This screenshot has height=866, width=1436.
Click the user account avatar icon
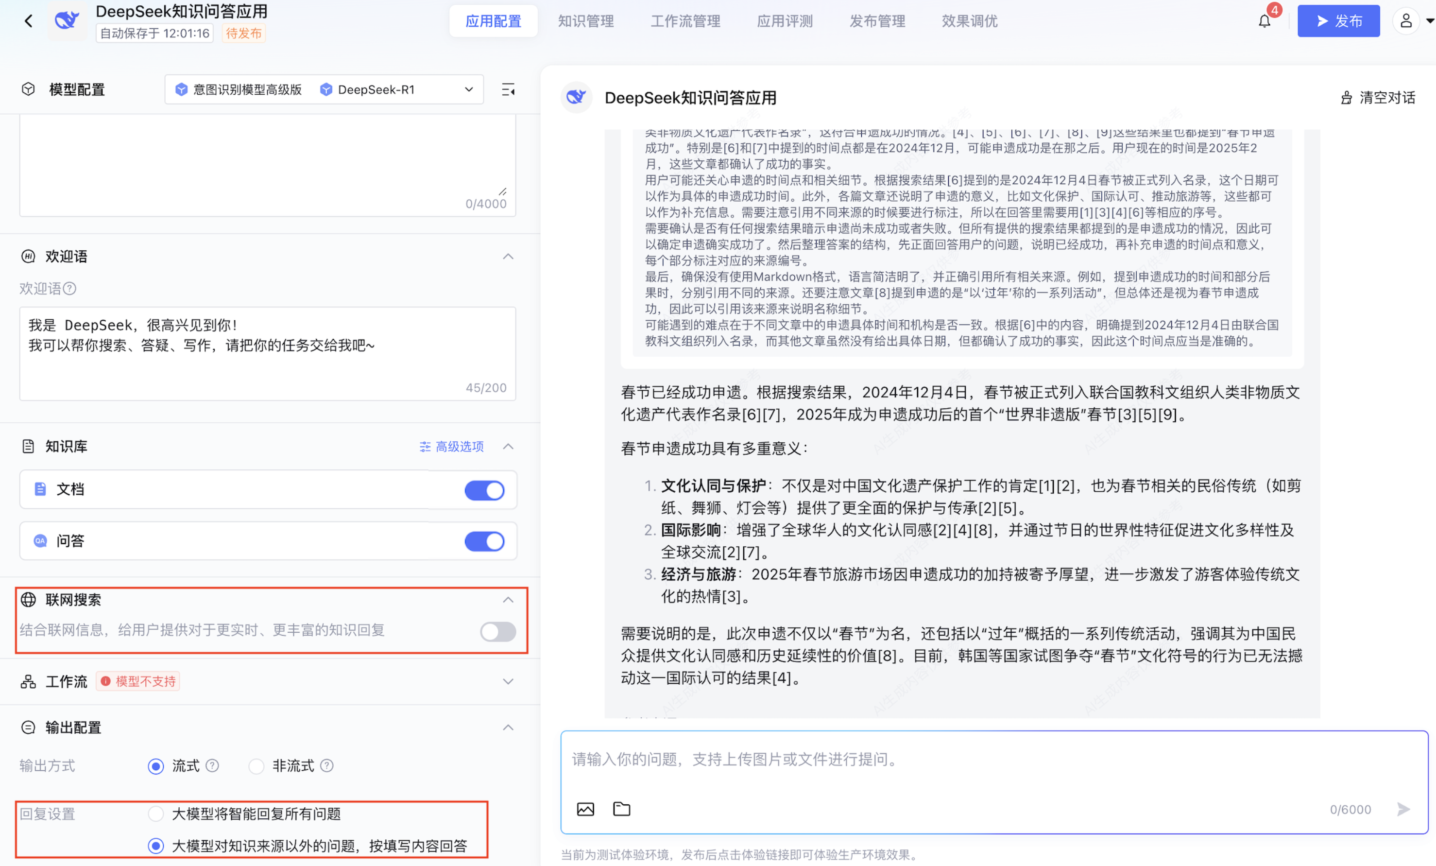click(x=1406, y=21)
